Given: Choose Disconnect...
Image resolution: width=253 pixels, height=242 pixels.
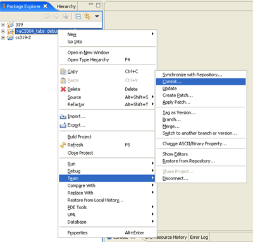Looking at the screenshot, I should click(x=201, y=178).
